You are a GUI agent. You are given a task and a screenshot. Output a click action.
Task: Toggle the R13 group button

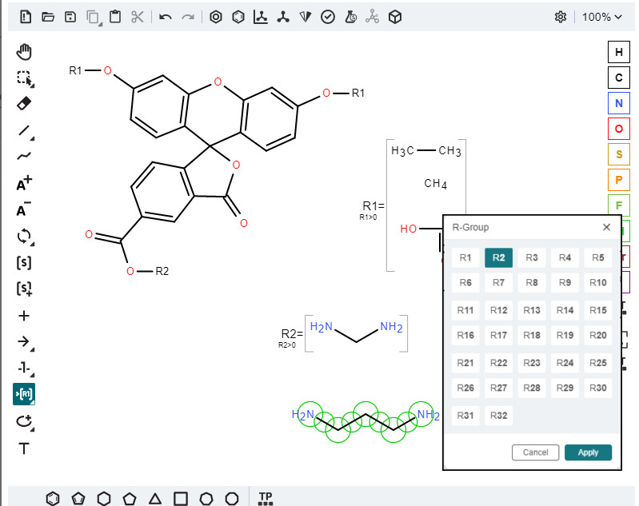532,310
